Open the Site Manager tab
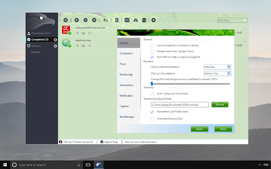 tap(129, 117)
